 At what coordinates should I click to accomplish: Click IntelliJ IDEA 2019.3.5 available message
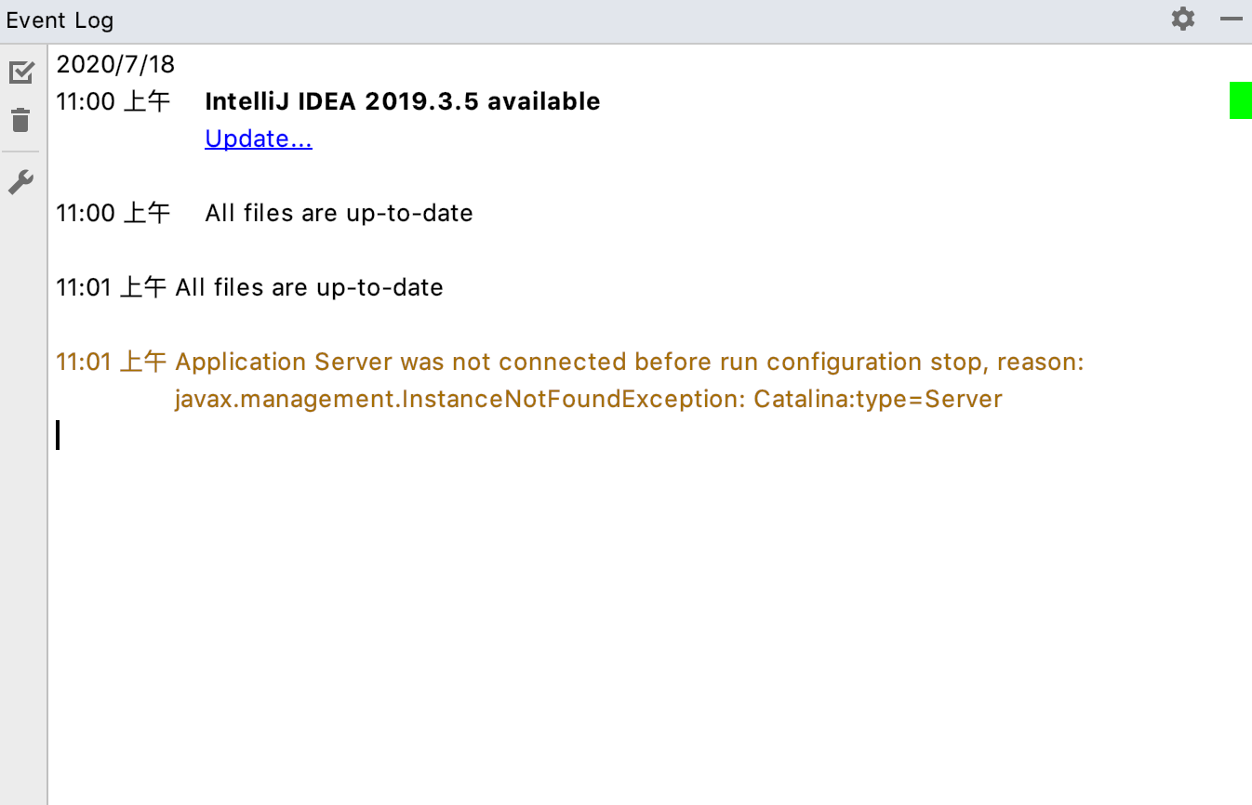pyautogui.click(x=403, y=101)
